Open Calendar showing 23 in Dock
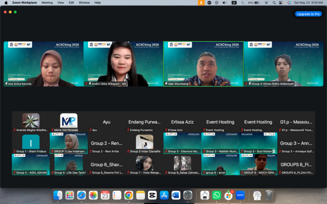 coord(105,195)
